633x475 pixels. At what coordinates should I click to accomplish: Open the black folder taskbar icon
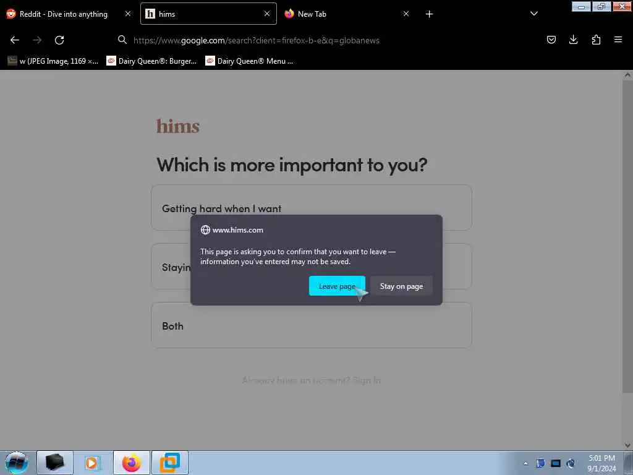point(55,463)
